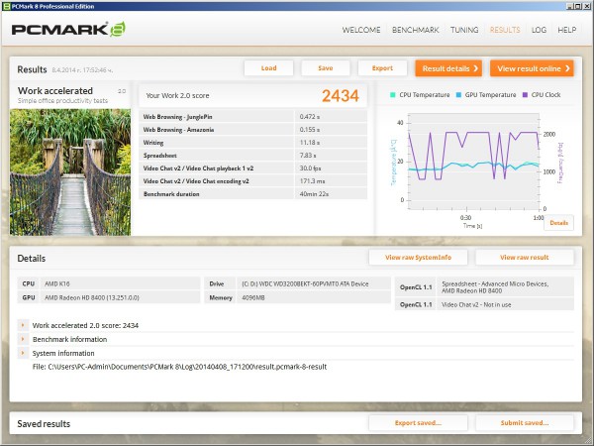594x446 pixels.
Task: Save the current result
Action: click(326, 68)
